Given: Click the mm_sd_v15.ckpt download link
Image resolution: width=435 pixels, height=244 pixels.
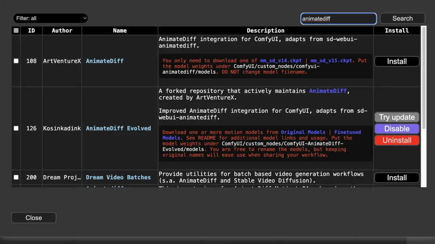Looking at the screenshot, I should point(332,61).
